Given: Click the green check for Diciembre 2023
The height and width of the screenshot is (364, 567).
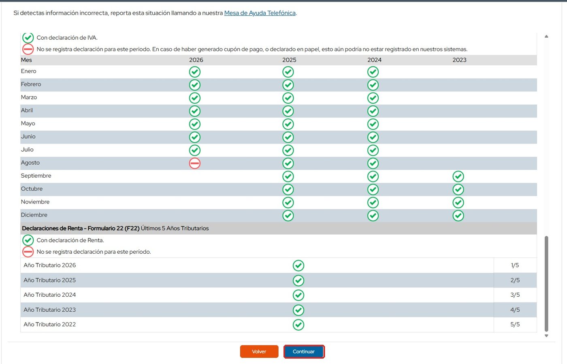Looking at the screenshot, I should (458, 216).
